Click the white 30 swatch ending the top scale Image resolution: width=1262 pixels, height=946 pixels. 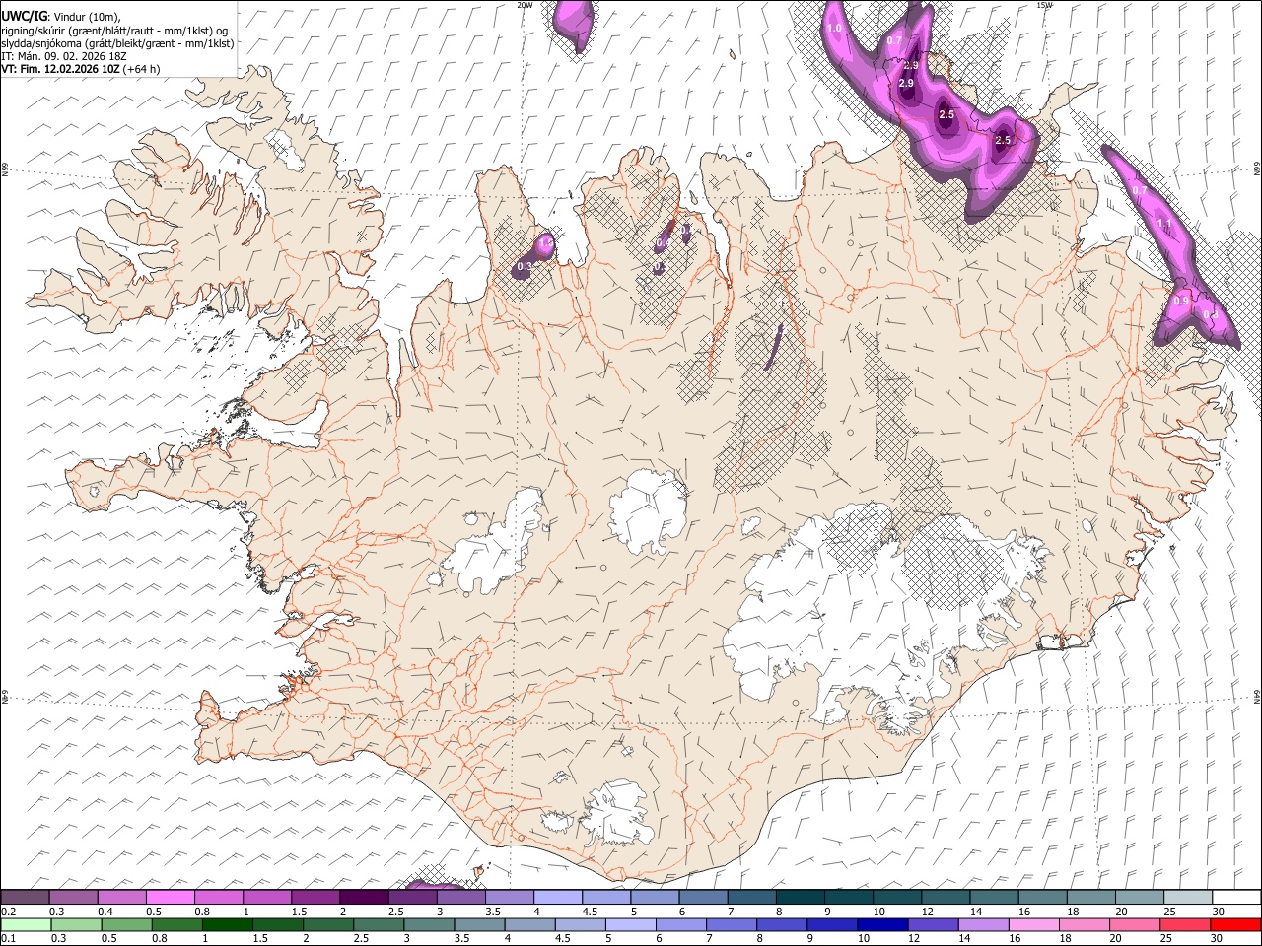(1236, 898)
